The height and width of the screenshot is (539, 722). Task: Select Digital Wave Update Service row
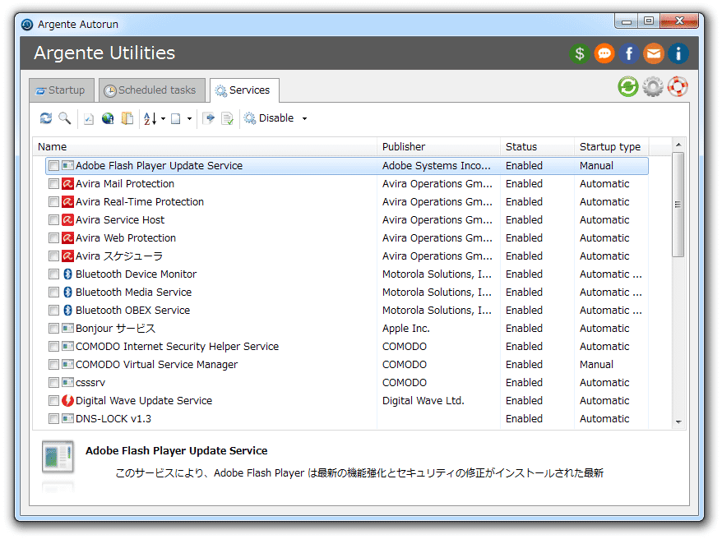coord(347,401)
